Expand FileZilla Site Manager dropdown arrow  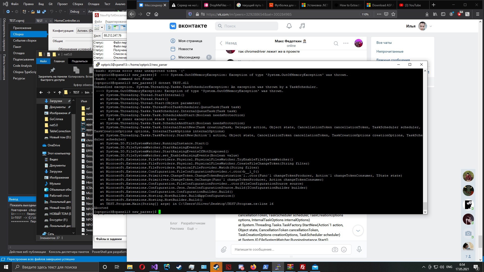[x=102, y=27]
